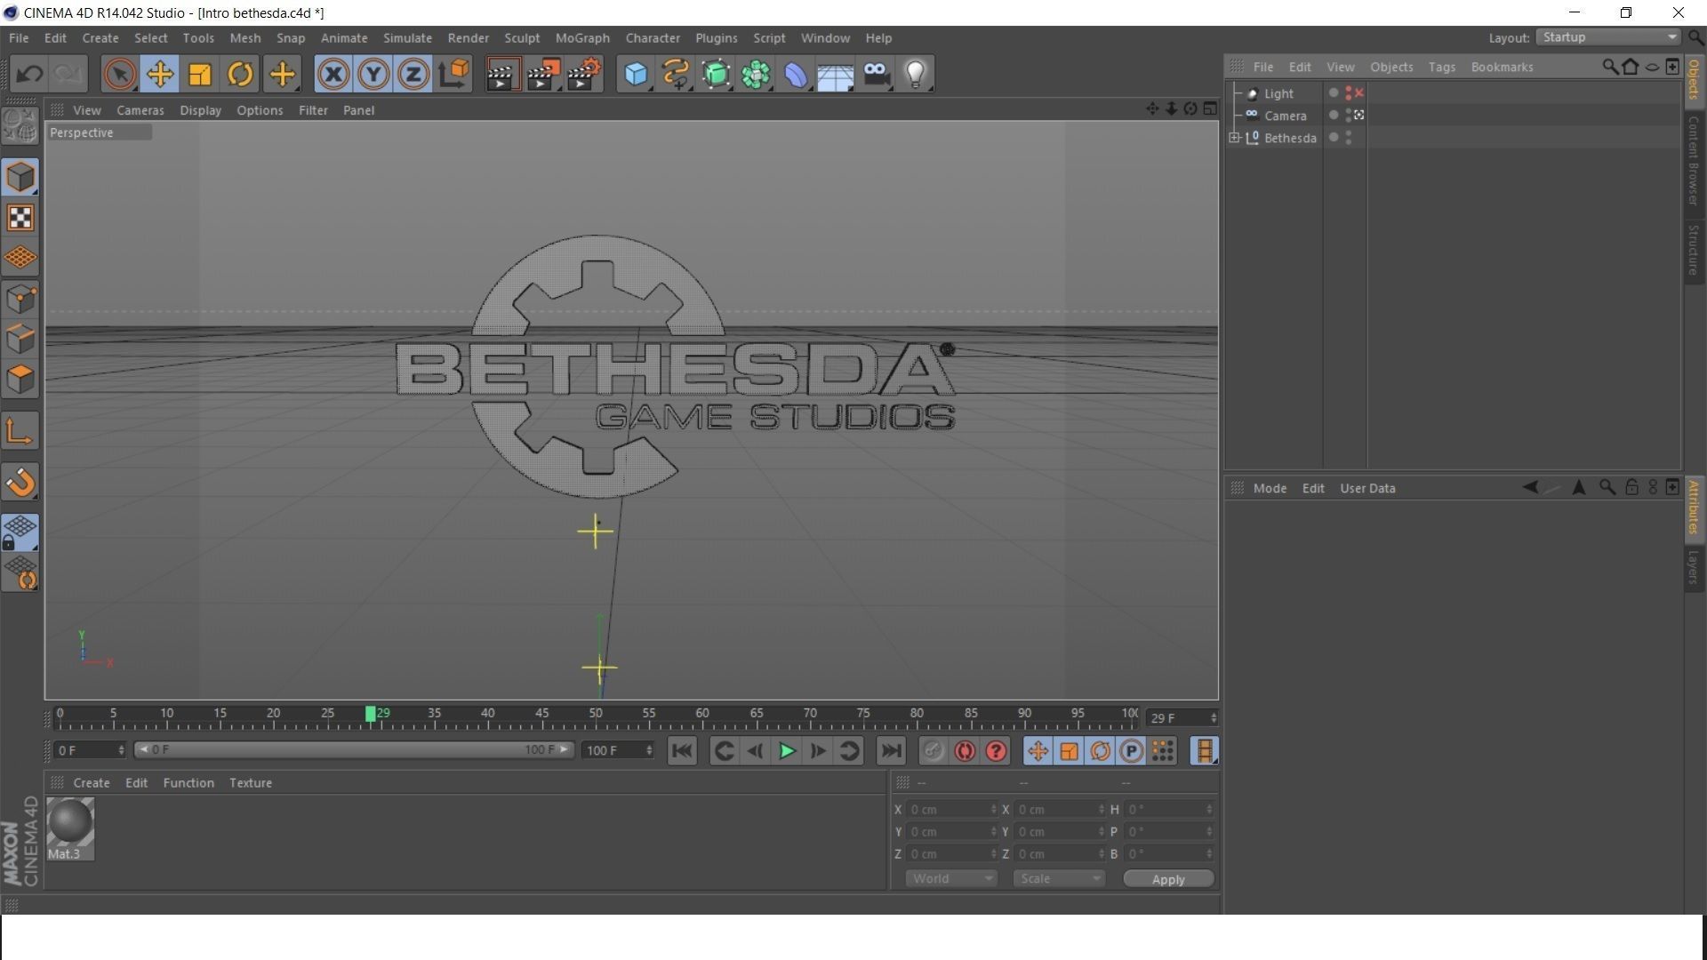Open the Layout Startup dropdown
The image size is (1707, 960).
coord(1609,37)
